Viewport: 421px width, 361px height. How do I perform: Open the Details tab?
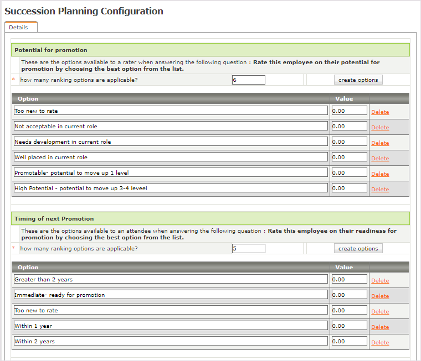coord(19,28)
